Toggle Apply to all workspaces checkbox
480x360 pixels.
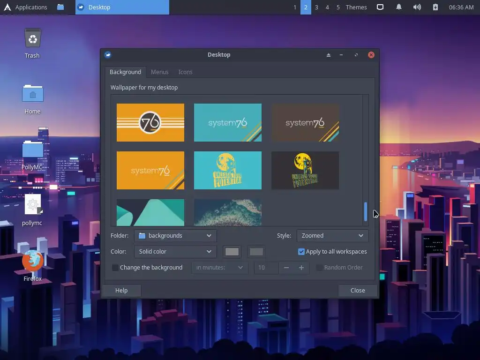click(301, 252)
